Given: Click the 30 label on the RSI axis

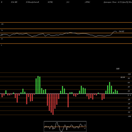Looking at the screenshot, I should [x=2, y=39].
